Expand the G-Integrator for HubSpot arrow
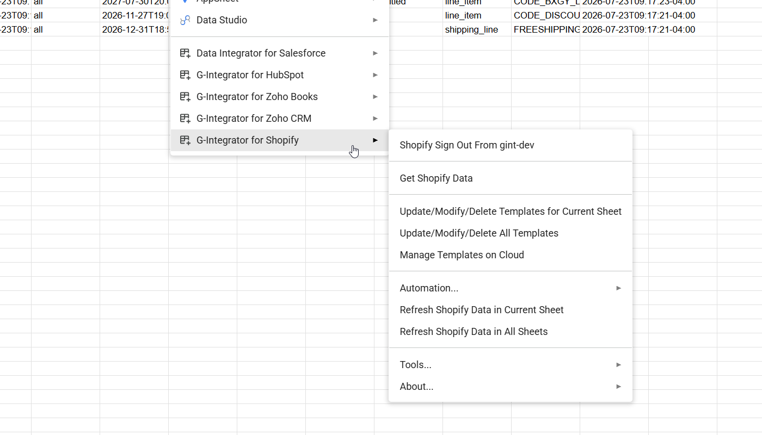This screenshot has height=435, width=762. [x=375, y=75]
